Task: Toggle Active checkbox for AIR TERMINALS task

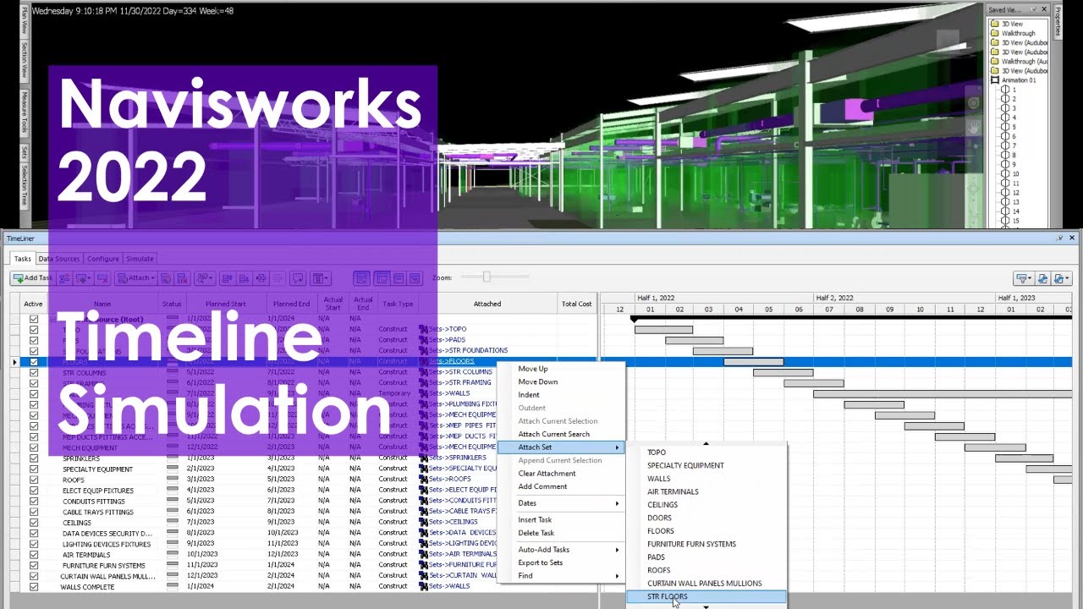Action: click(x=34, y=554)
